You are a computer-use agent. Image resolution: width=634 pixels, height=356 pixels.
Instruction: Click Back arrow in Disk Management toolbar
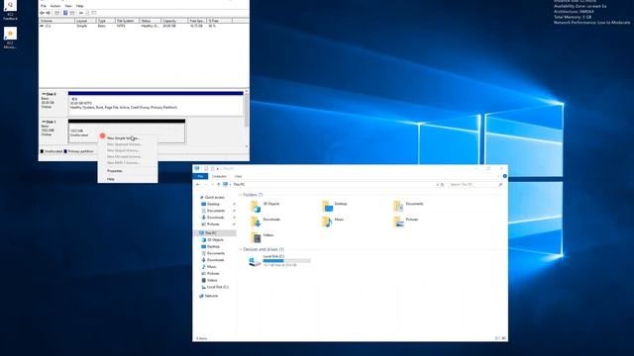[42, 13]
